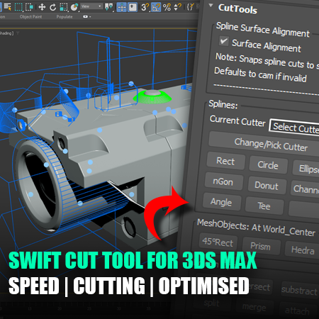Switch to the Populate ribbon tab
The height and width of the screenshot is (319, 319).
tap(65, 17)
